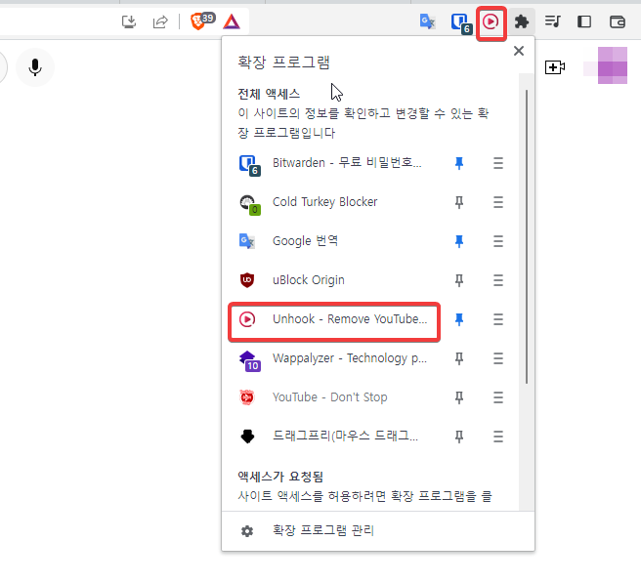
Task: Toggle the sidebar panel icon
Action: (x=584, y=21)
